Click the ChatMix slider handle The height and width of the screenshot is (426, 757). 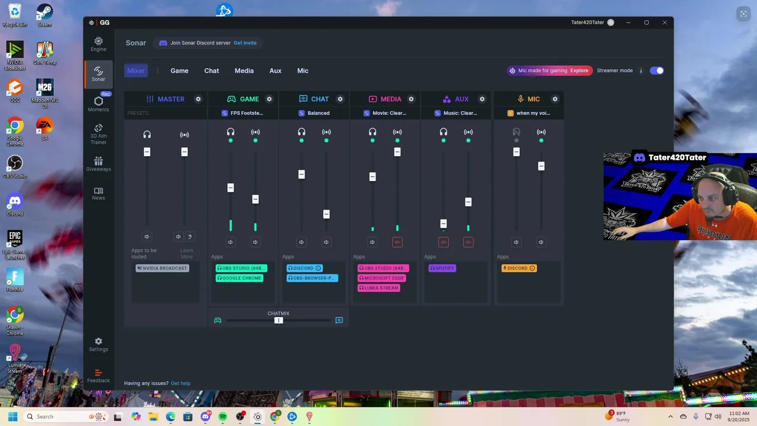pos(279,320)
